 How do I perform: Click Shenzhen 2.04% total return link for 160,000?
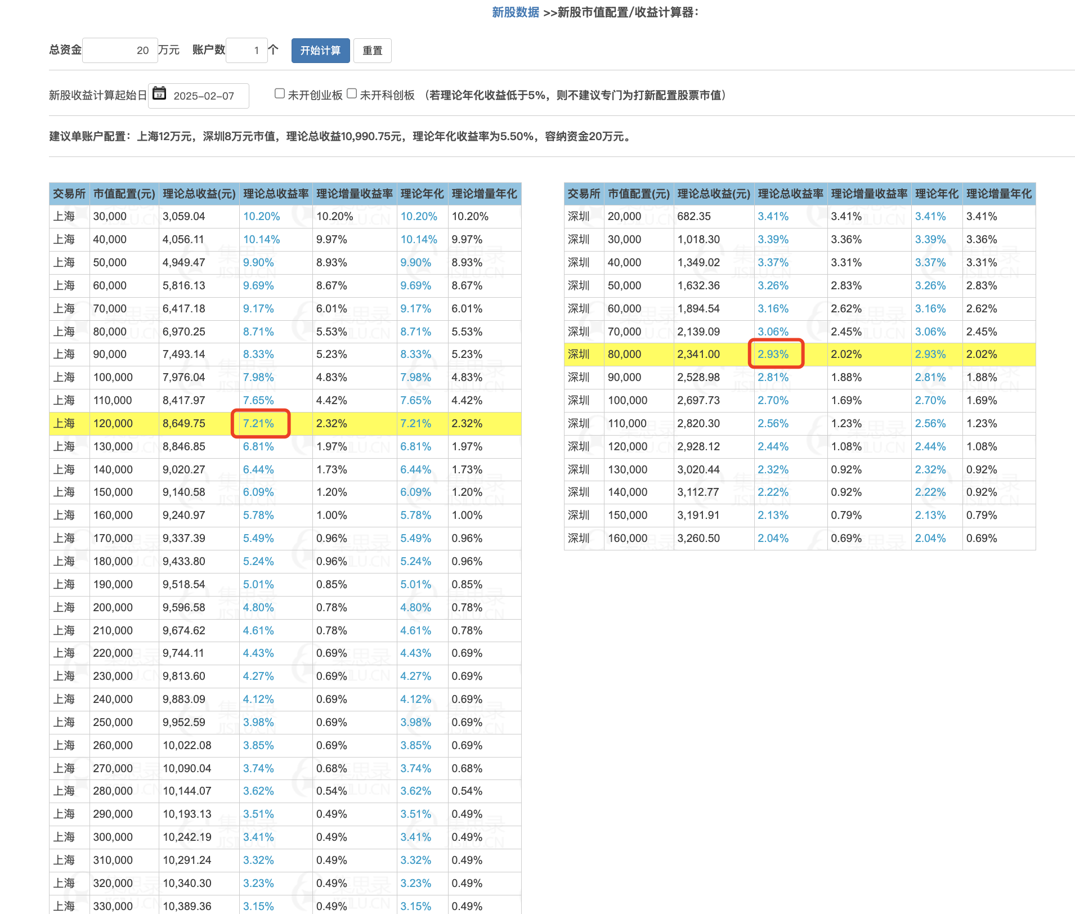coord(773,539)
